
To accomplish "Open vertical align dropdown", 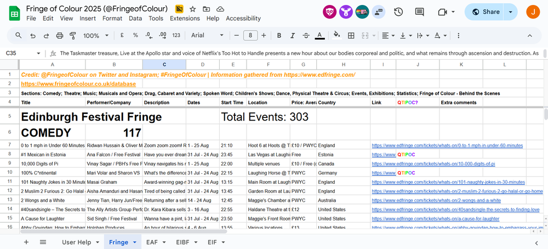I will (406, 35).
